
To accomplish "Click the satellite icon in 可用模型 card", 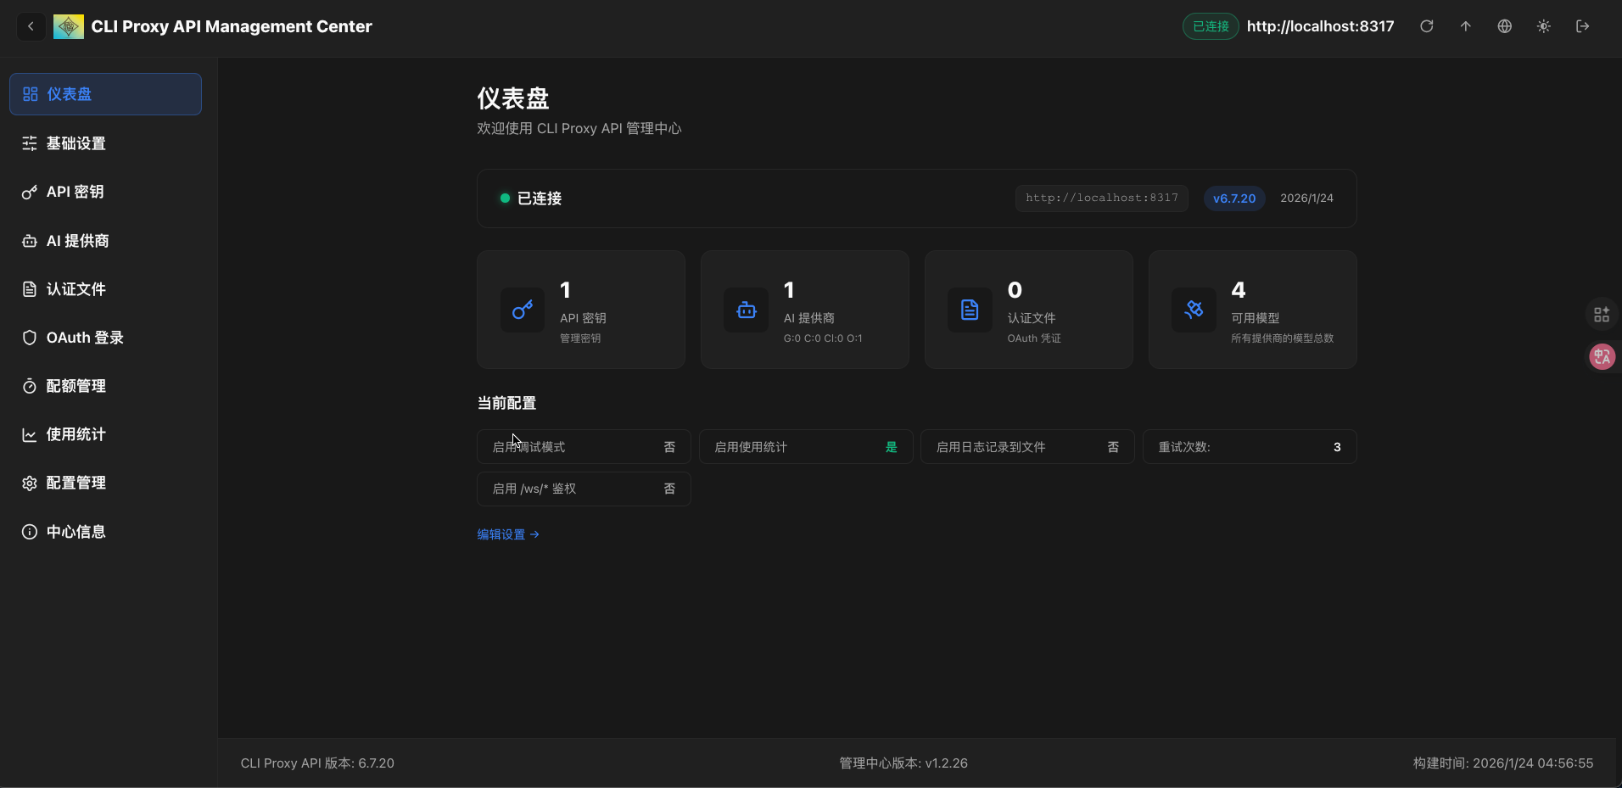I will 1194,310.
